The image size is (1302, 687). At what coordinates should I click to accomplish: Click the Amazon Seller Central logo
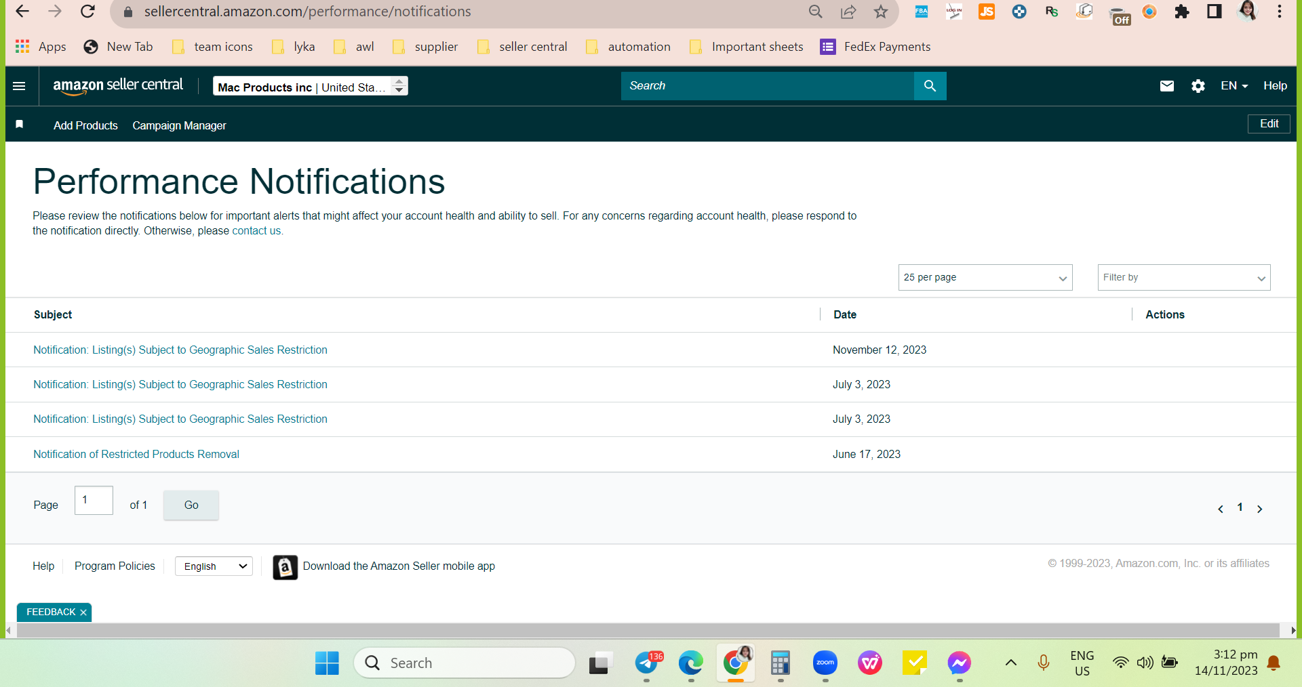(x=118, y=86)
